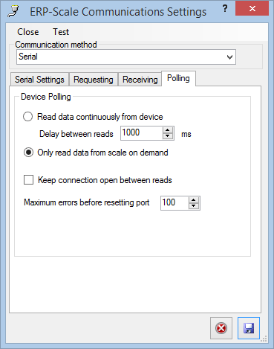Click the red cancel icon button
This screenshot has width=274, height=349.
[x=221, y=328]
